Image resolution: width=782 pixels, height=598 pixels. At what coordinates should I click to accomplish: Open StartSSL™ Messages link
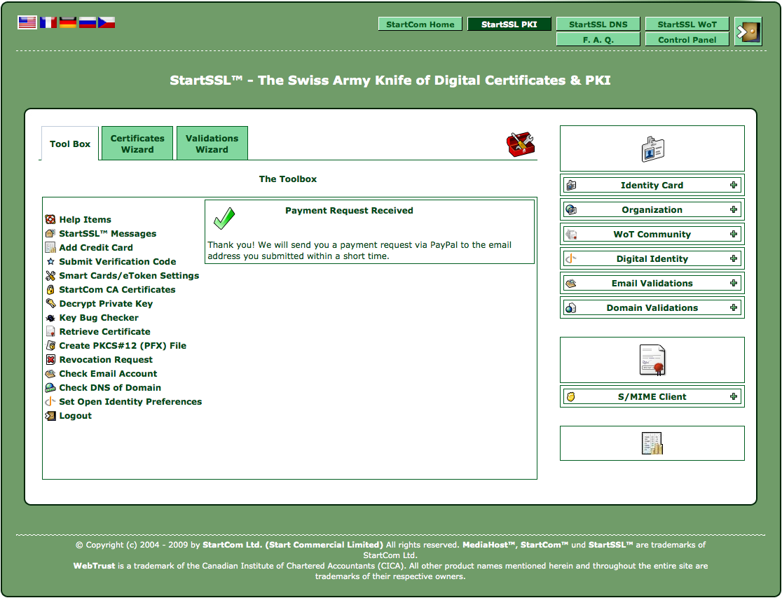[108, 233]
